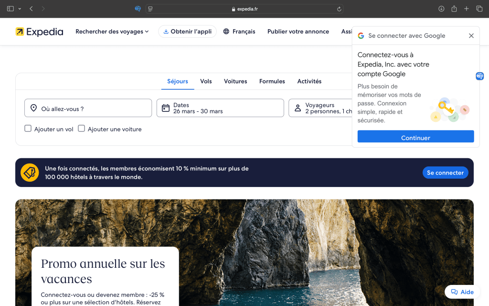Image resolution: width=489 pixels, height=306 pixels.
Task: Click the Se connecter button in the member banner
Action: (x=445, y=173)
